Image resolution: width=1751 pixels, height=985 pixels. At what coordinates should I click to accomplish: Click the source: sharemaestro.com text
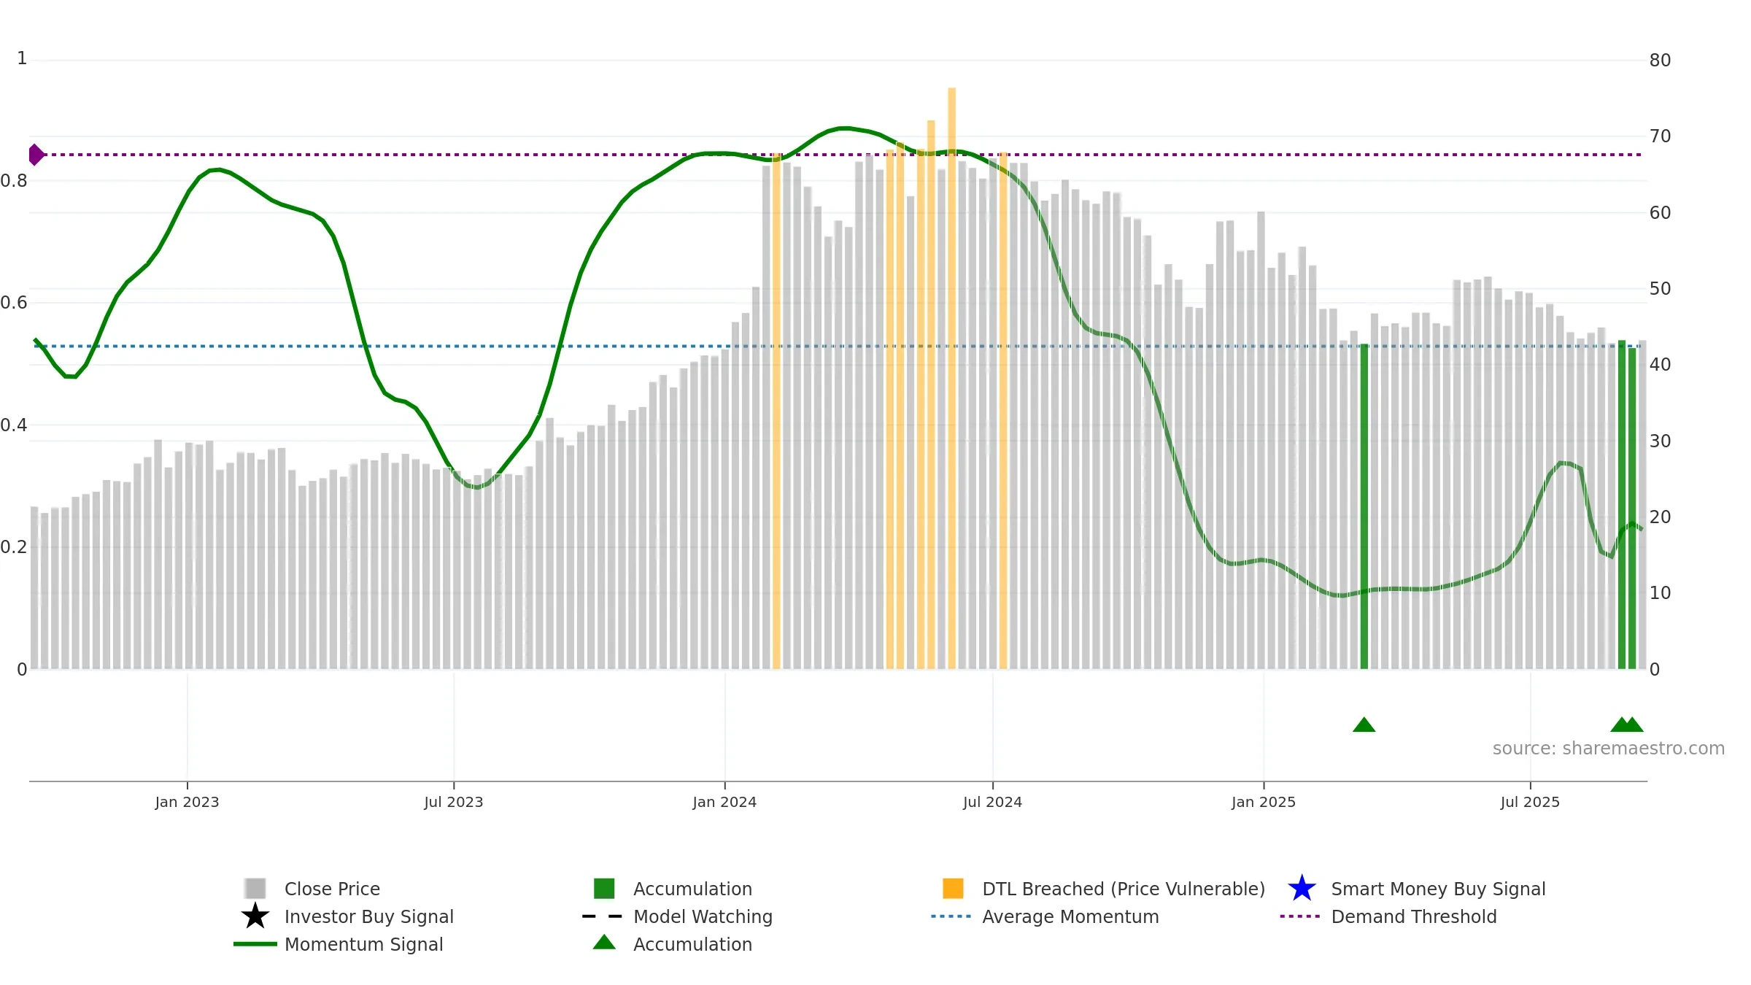1609,749
